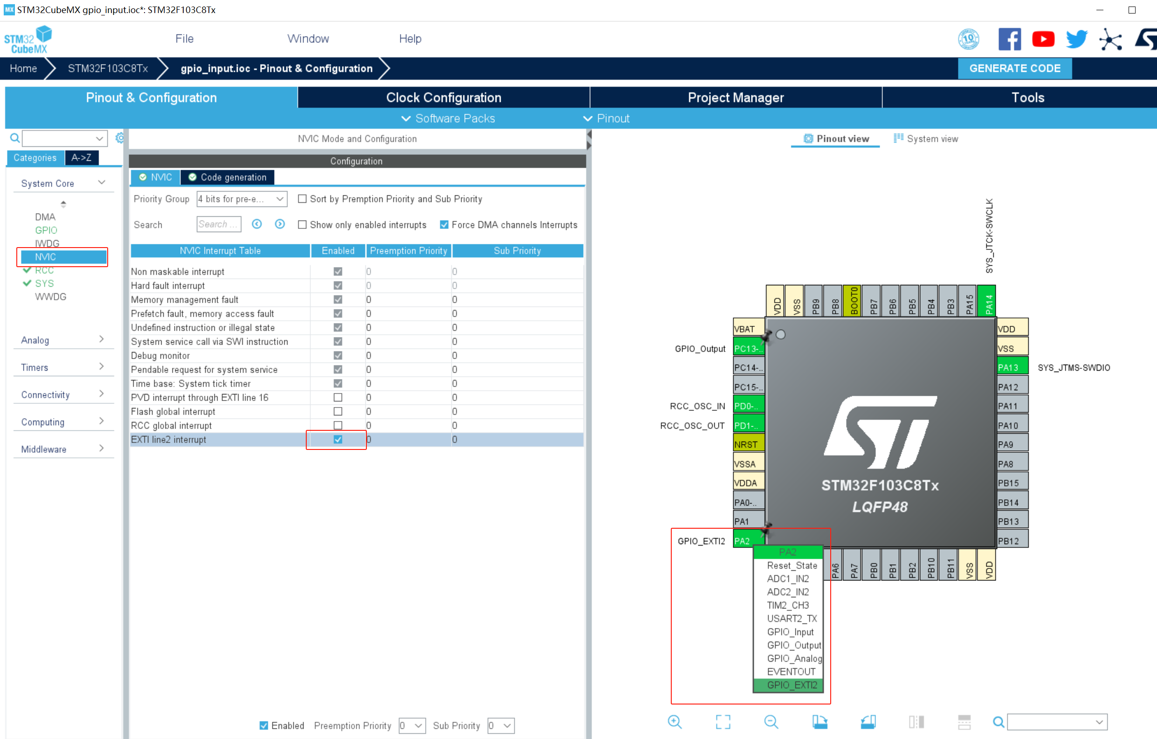Enable the Flash global interrupt checkbox
1157x739 pixels.
[x=338, y=411]
